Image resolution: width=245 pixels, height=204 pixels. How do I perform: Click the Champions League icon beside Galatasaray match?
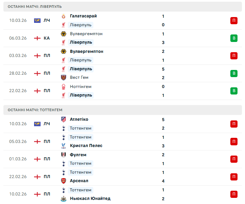(37, 20)
